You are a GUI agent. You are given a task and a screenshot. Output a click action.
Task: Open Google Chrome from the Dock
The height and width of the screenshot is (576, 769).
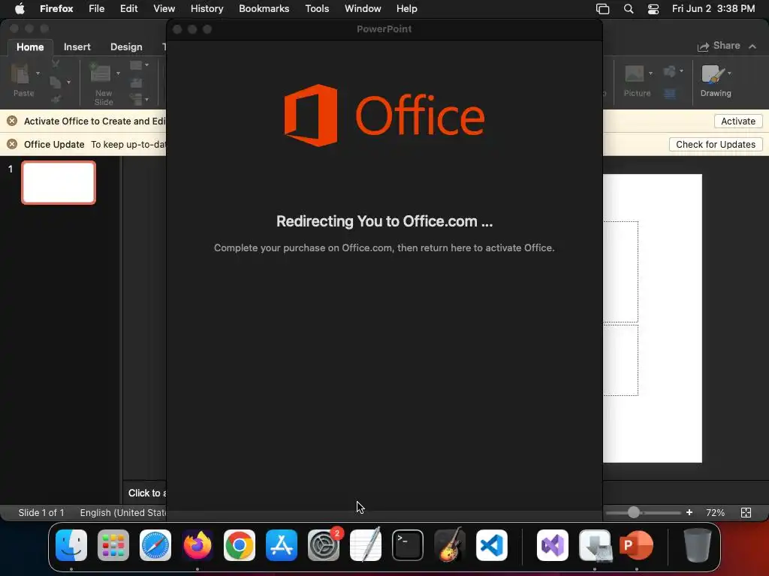coord(240,545)
